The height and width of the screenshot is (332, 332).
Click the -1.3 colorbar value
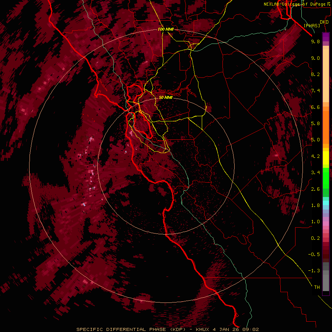(314, 271)
